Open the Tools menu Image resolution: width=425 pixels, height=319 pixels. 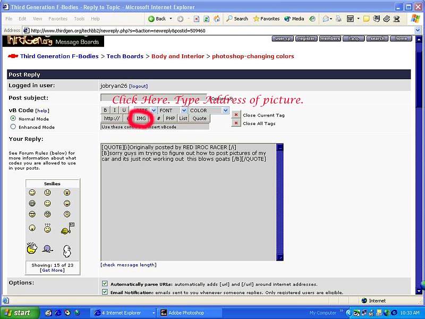click(x=79, y=19)
